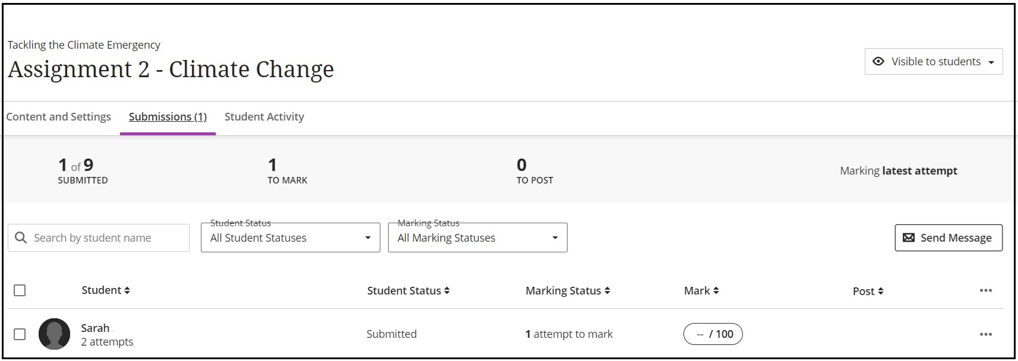Sort submissions by Mark column

[x=717, y=290]
